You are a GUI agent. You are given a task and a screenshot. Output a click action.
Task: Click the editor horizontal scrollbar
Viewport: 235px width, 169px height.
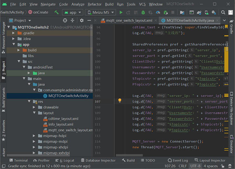click(129, 155)
